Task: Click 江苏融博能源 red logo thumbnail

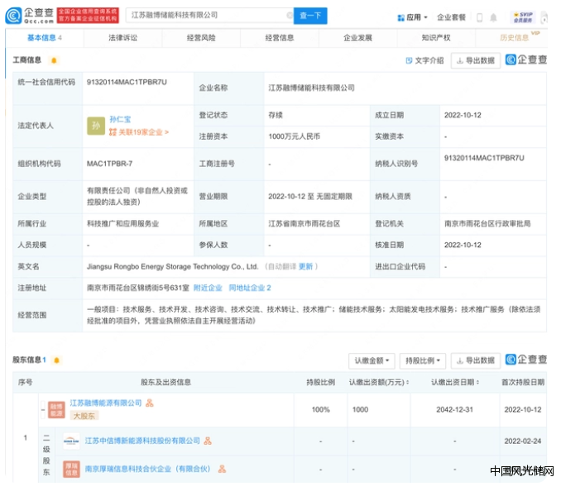Action: click(x=56, y=409)
